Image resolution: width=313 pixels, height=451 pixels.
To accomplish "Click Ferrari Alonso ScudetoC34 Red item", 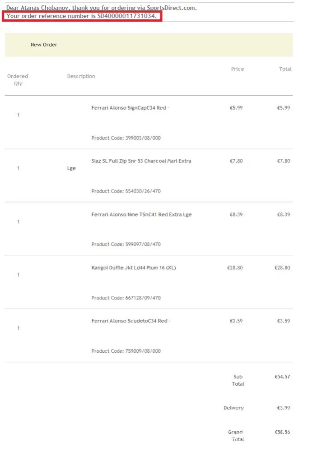I will pos(131,321).
